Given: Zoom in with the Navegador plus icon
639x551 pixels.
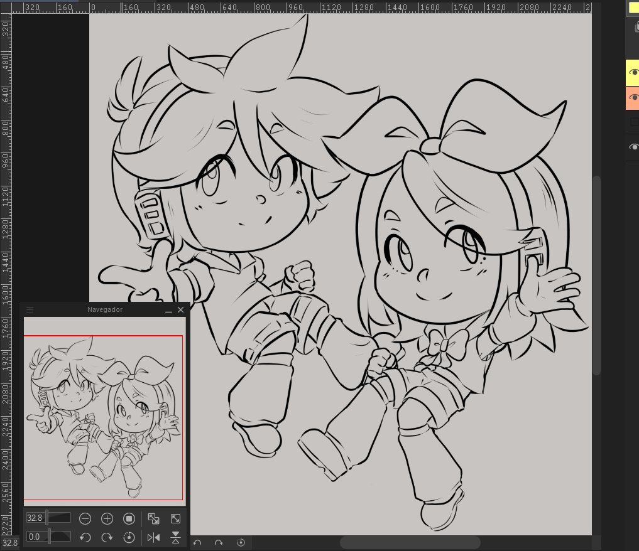Looking at the screenshot, I should 107,518.
